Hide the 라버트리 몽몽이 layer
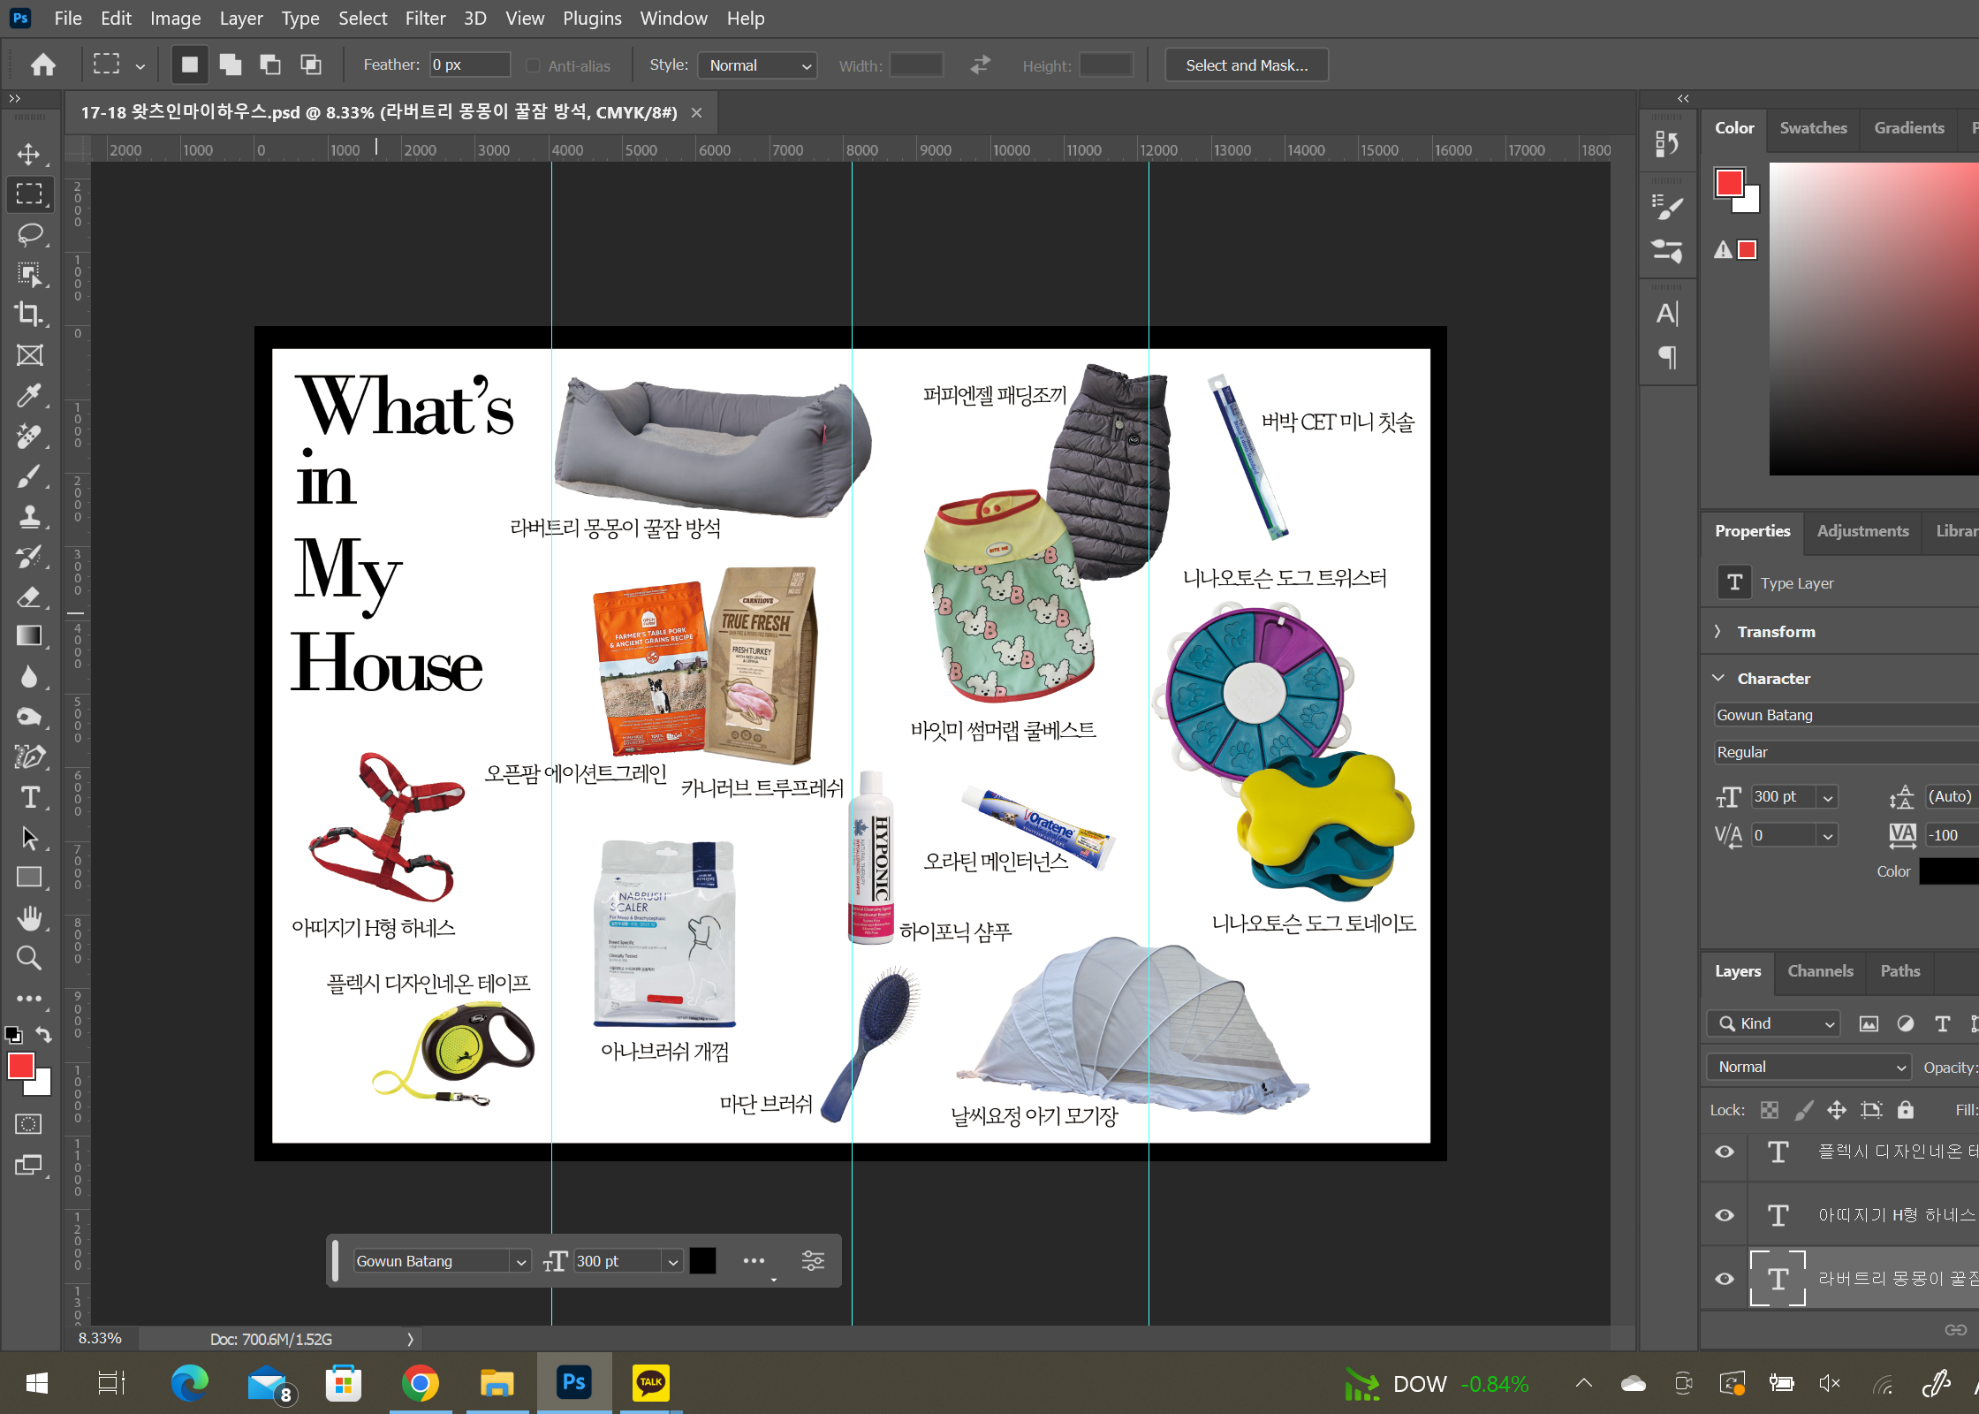The image size is (1979, 1414). [1725, 1279]
